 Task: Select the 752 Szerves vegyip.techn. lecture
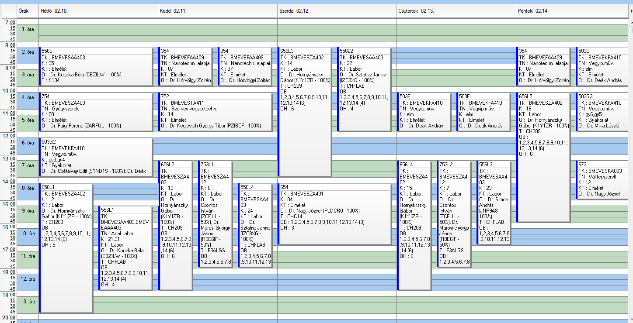point(216,111)
